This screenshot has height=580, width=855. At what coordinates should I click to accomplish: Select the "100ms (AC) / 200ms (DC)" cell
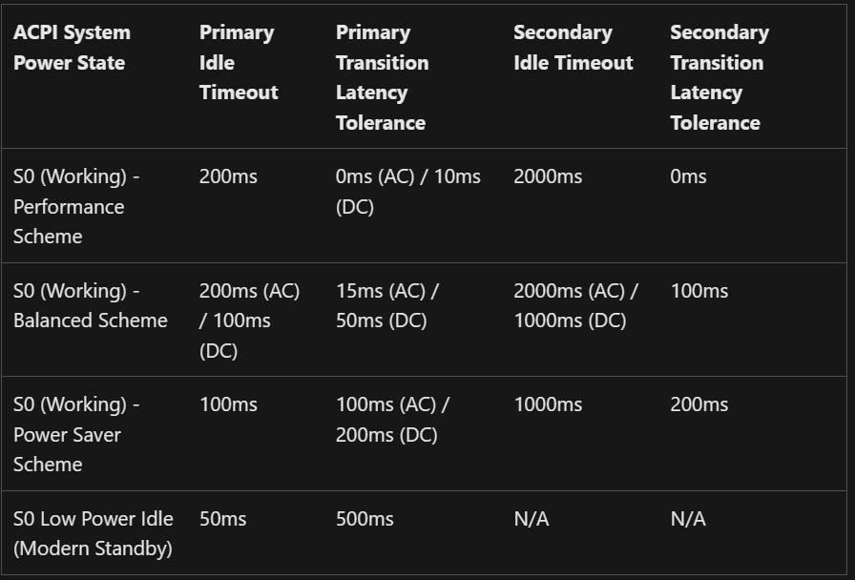[x=392, y=419]
